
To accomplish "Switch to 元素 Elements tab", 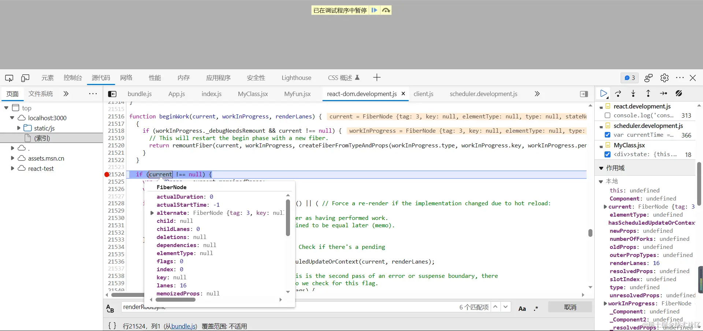I will (48, 78).
